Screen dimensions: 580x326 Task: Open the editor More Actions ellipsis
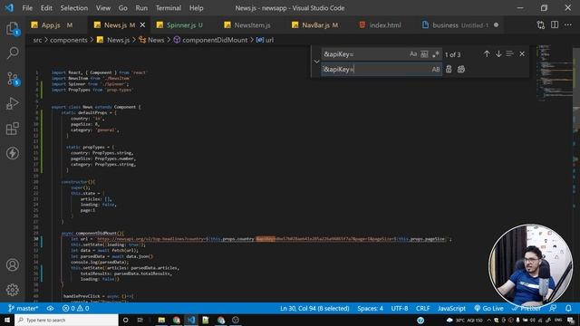tap(568, 24)
